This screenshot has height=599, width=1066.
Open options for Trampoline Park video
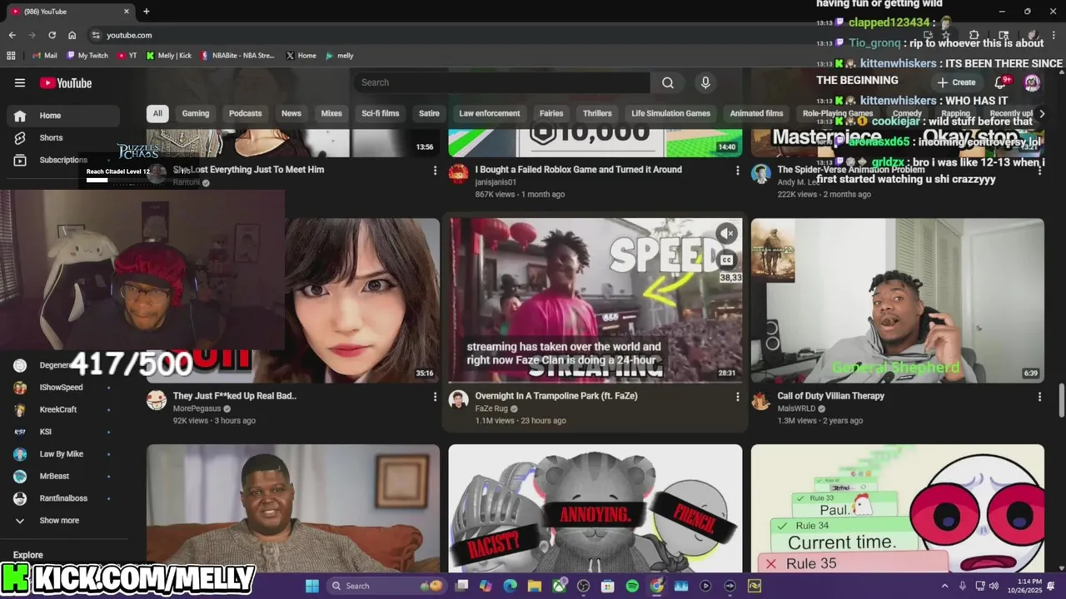pyautogui.click(x=737, y=397)
